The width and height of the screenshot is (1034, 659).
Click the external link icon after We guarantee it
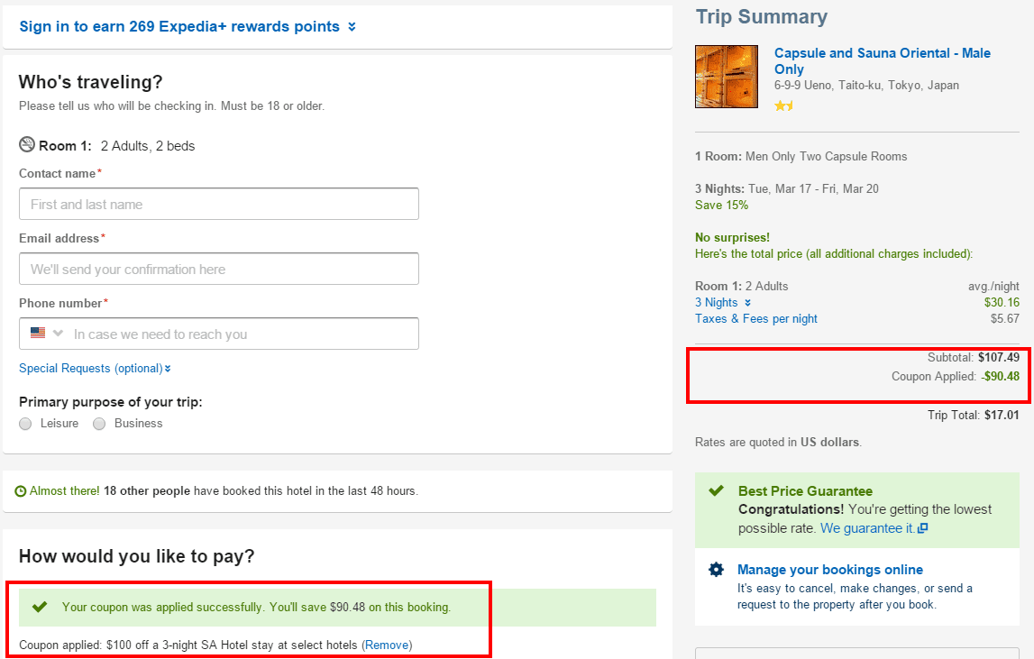pos(922,528)
